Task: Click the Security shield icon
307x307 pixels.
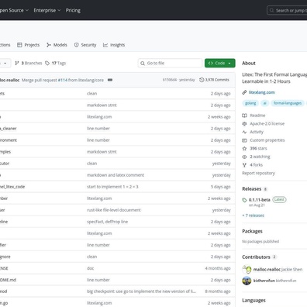Action: click(76, 45)
